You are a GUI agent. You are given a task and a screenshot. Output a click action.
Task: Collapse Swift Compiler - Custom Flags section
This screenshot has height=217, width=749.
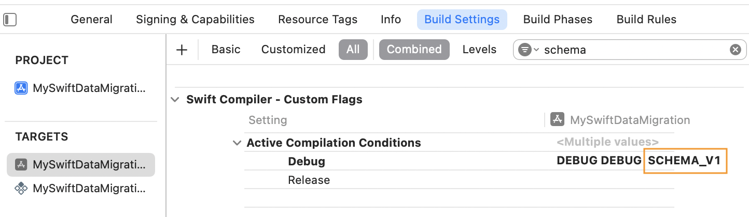pos(175,100)
